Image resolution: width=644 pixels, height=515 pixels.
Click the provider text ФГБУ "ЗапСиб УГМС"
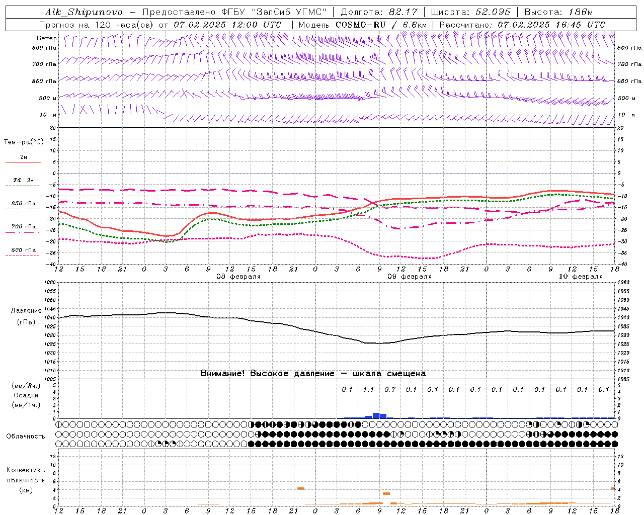[x=274, y=12]
